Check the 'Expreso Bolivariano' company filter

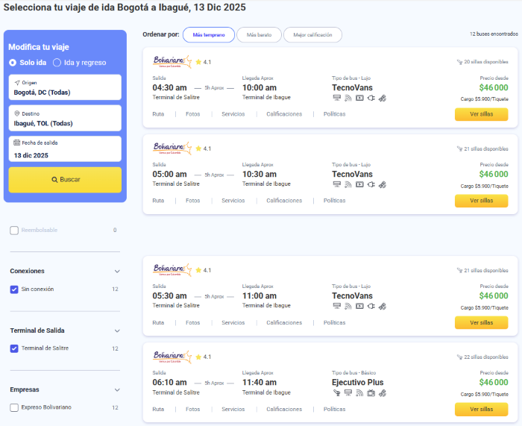click(x=14, y=407)
